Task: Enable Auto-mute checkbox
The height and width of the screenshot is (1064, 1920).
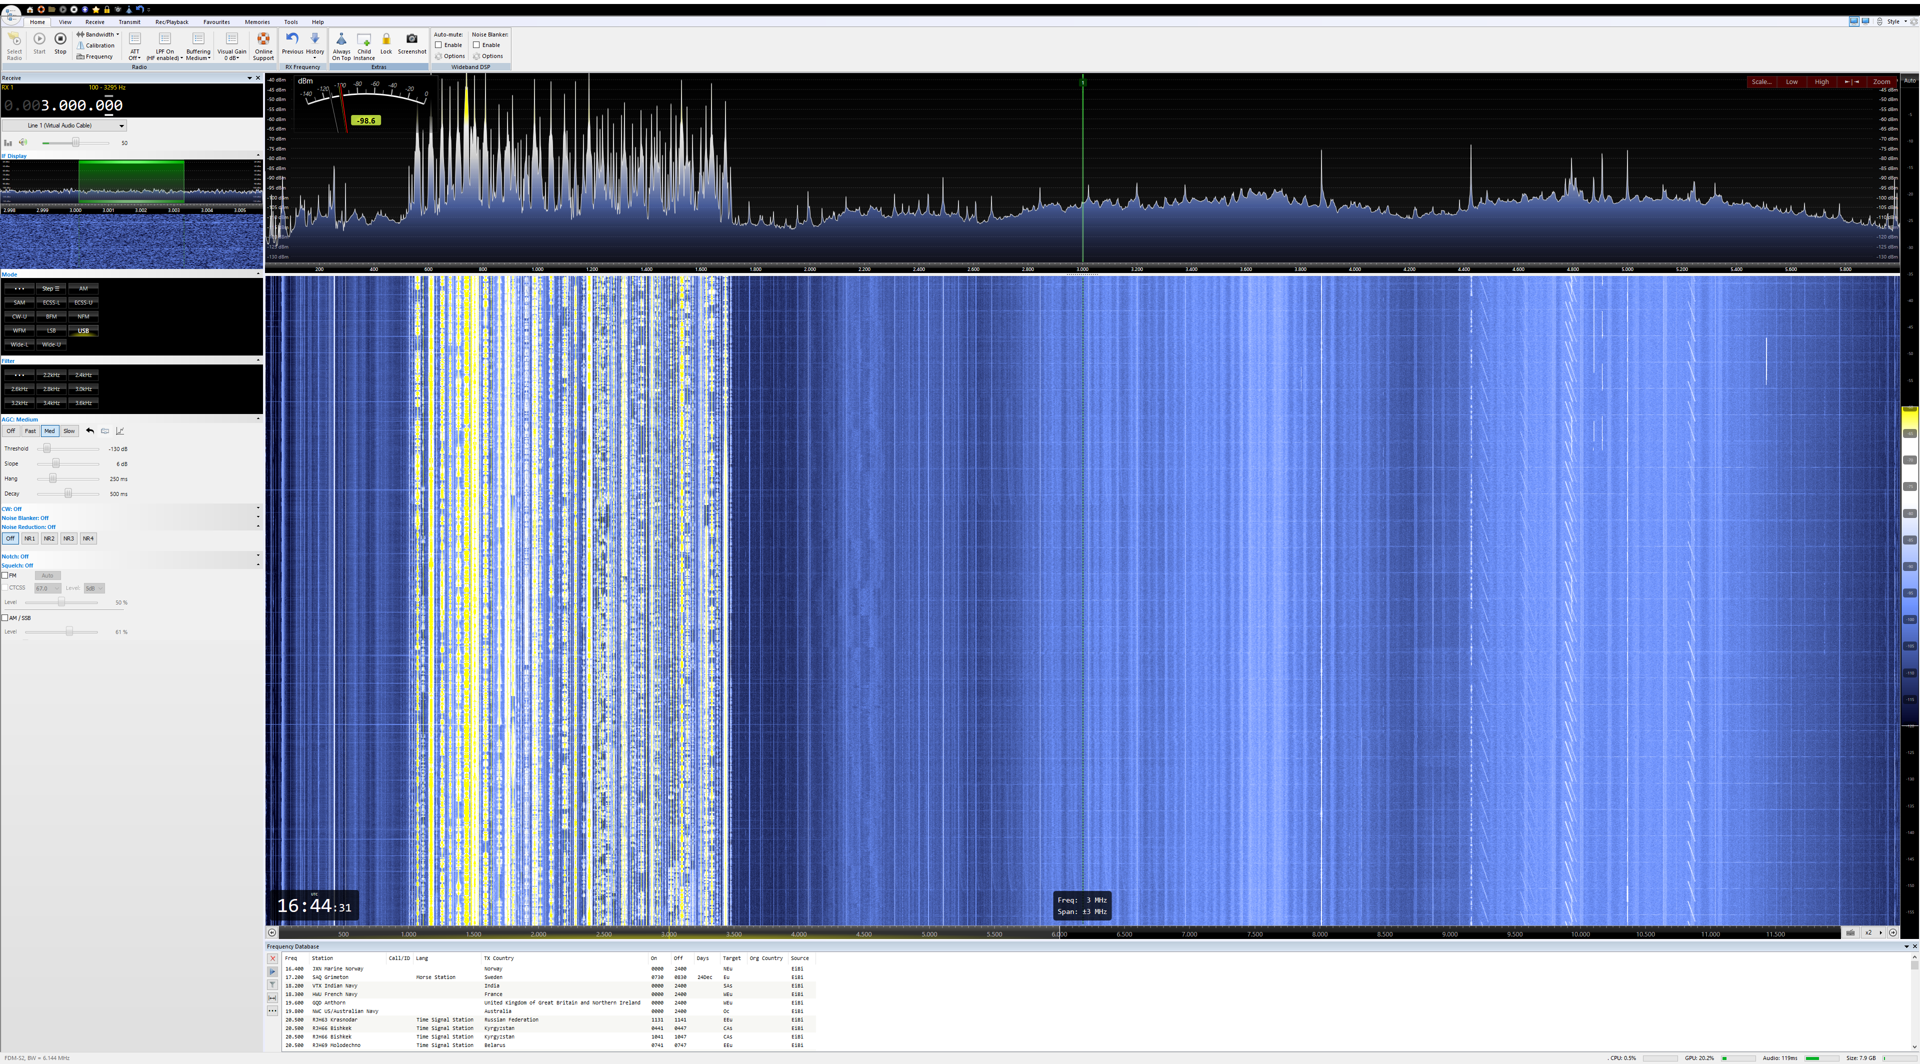Action: point(439,45)
